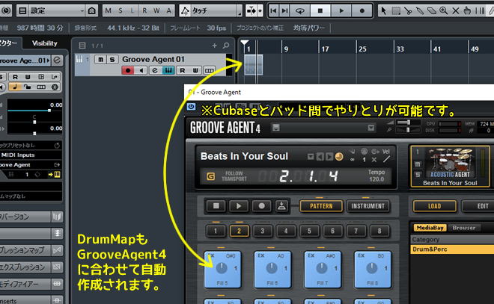Select the MIDI part on the timeline

(x=253, y=64)
